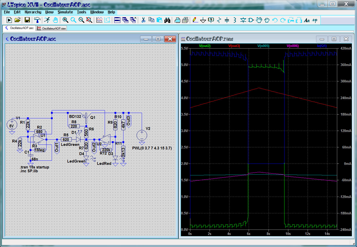The height and width of the screenshot is (247, 357).
Task: Click the .tran 15s startup directive
Action: [x=34, y=167]
